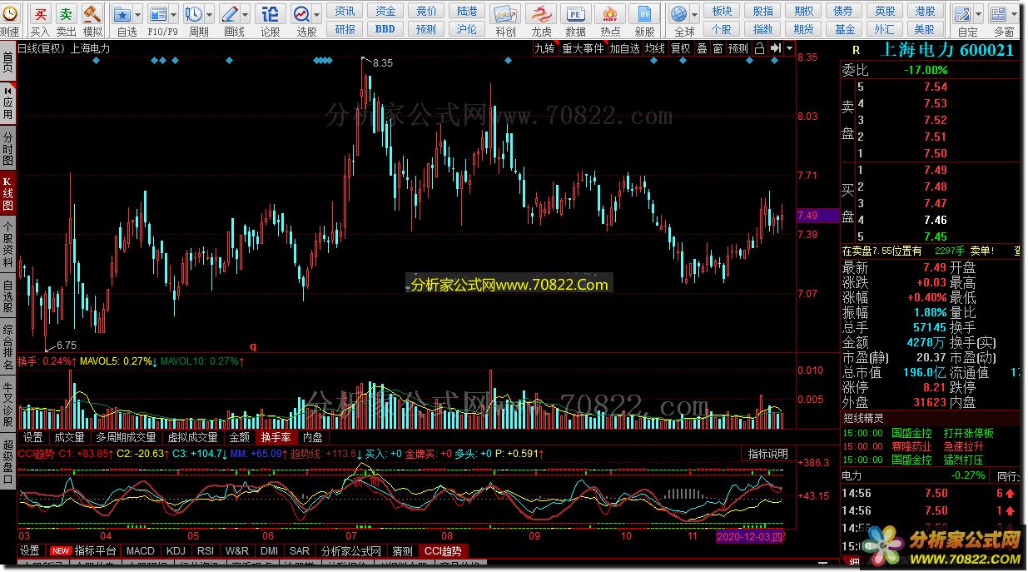Expand the 自定 dropdown arrow
Viewport: 1028px width, 572px height.
(x=976, y=15)
